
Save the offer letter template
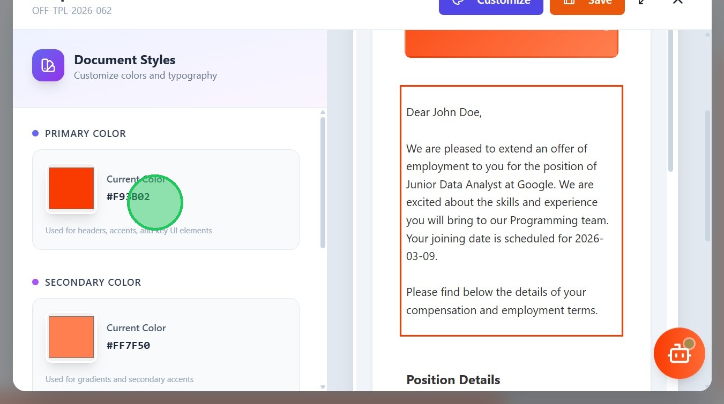point(587,3)
